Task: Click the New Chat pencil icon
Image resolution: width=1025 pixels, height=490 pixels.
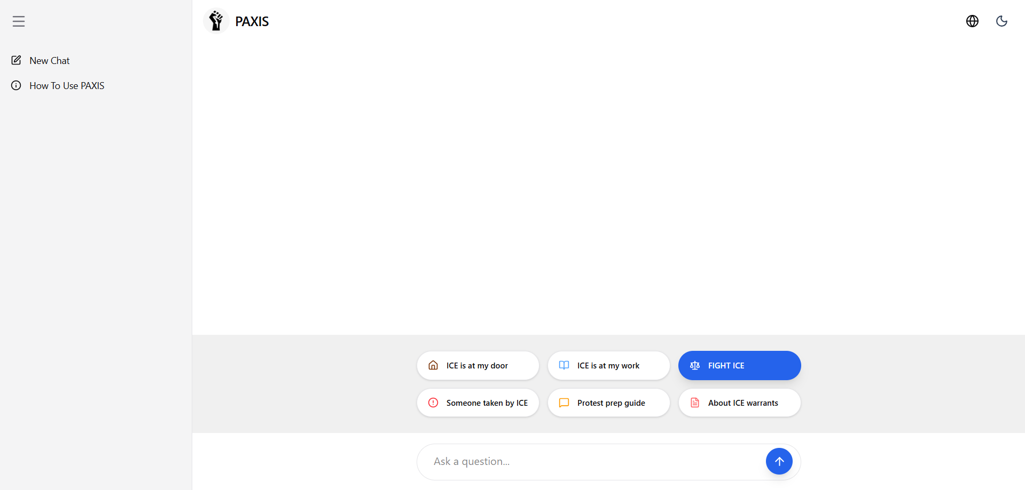Action: [17, 60]
